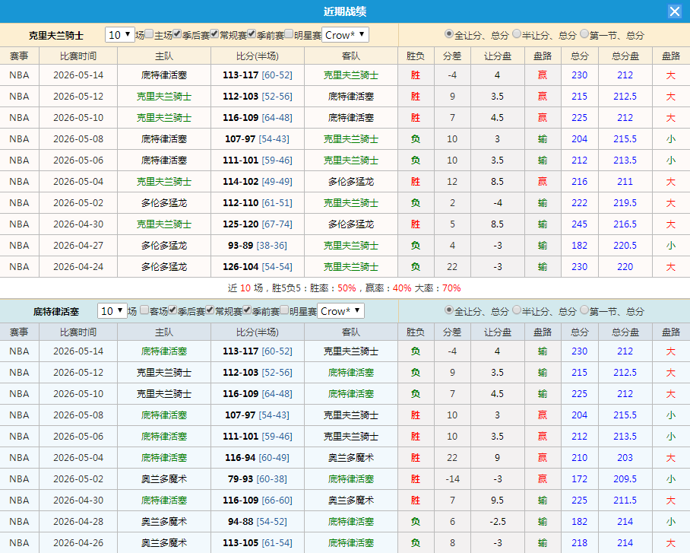
Task: Click 让分盘 column header in Pistons table
Action: pyautogui.click(x=498, y=332)
